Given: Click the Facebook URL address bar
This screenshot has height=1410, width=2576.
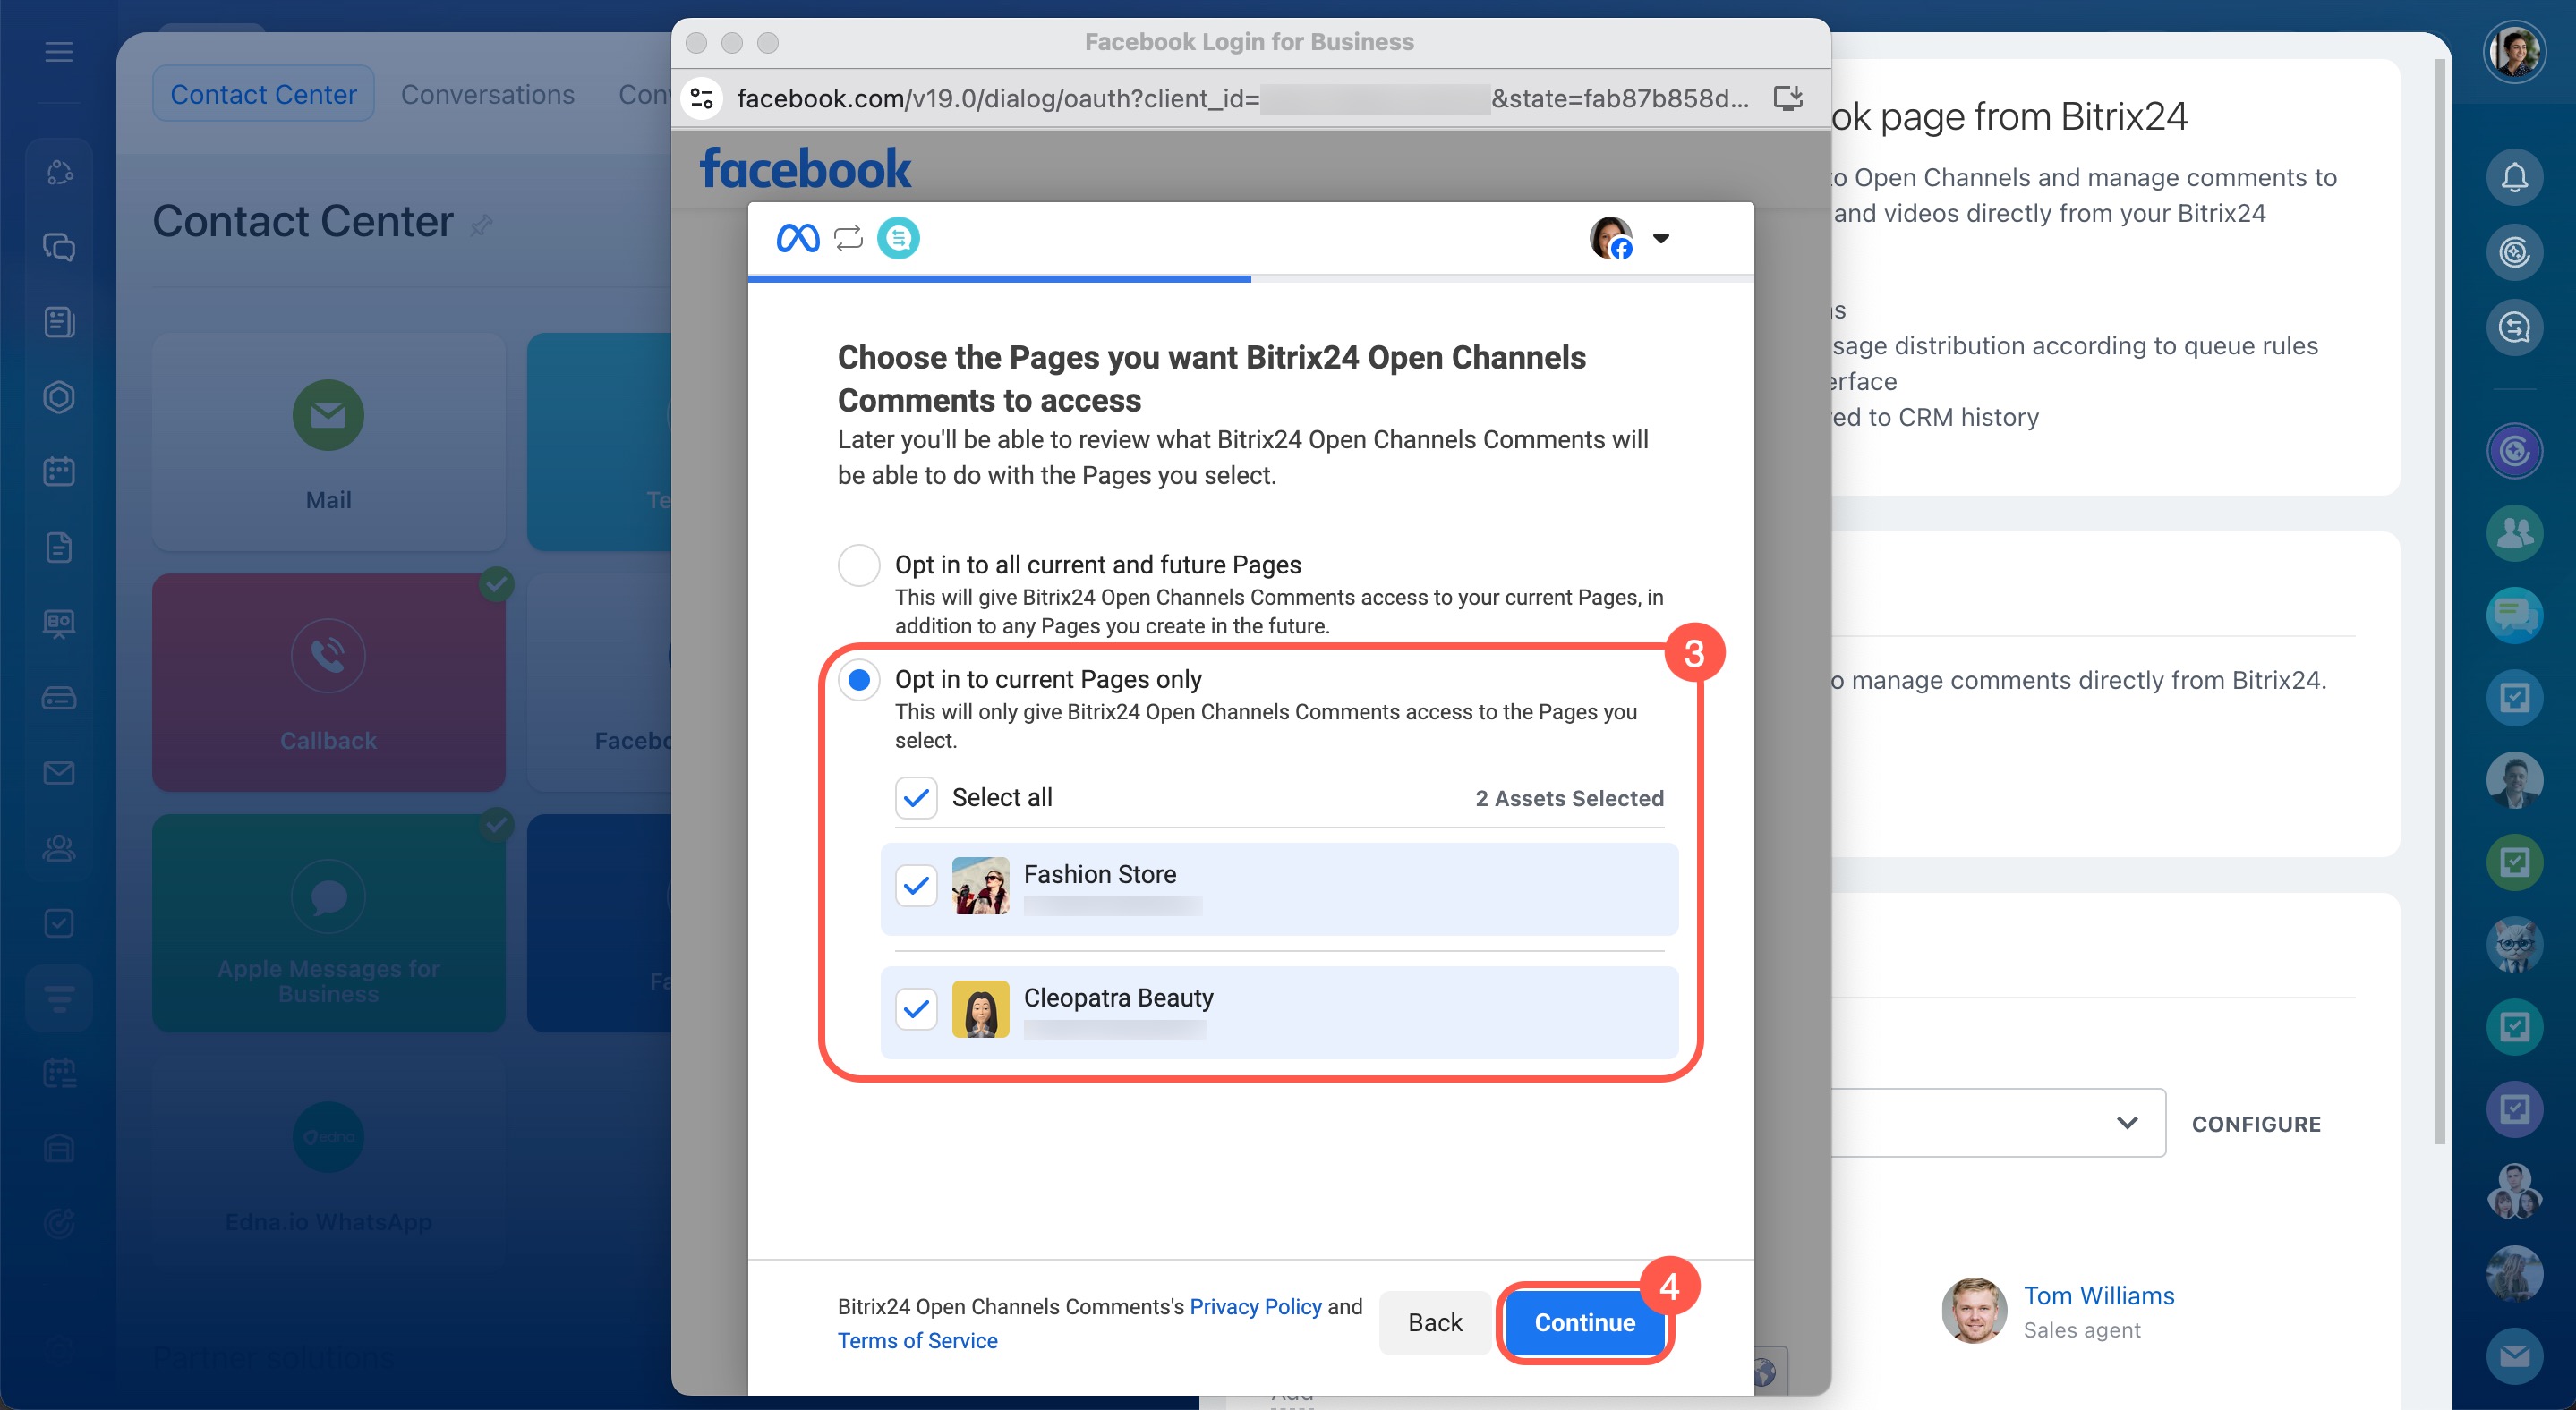Looking at the screenshot, I should (1240, 98).
